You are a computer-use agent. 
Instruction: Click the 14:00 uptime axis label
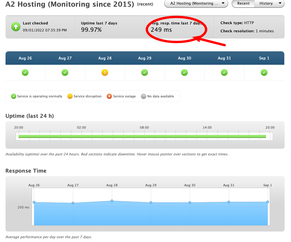tap(207, 127)
